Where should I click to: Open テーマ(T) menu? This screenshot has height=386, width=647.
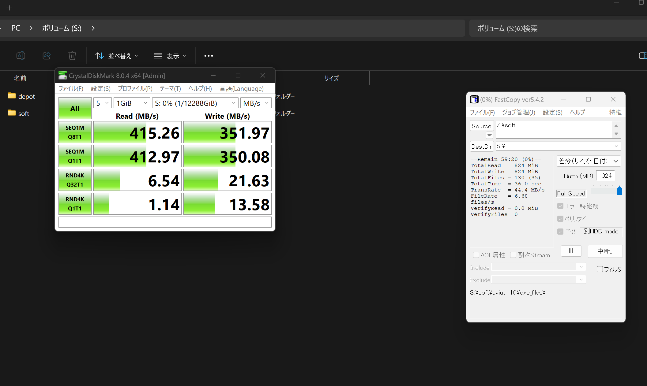click(x=170, y=89)
